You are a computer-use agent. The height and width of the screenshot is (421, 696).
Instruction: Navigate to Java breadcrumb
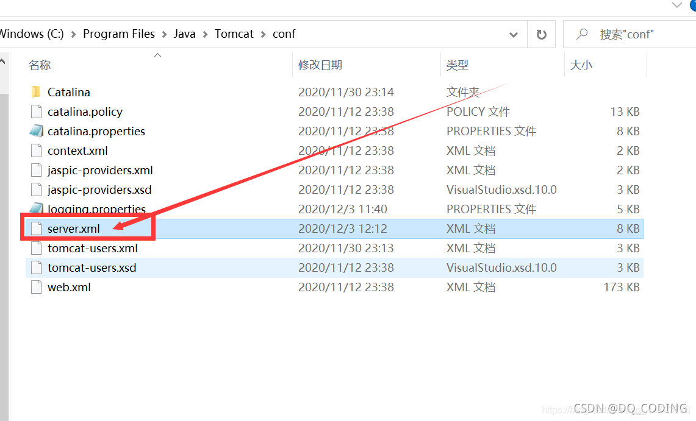[x=185, y=34]
